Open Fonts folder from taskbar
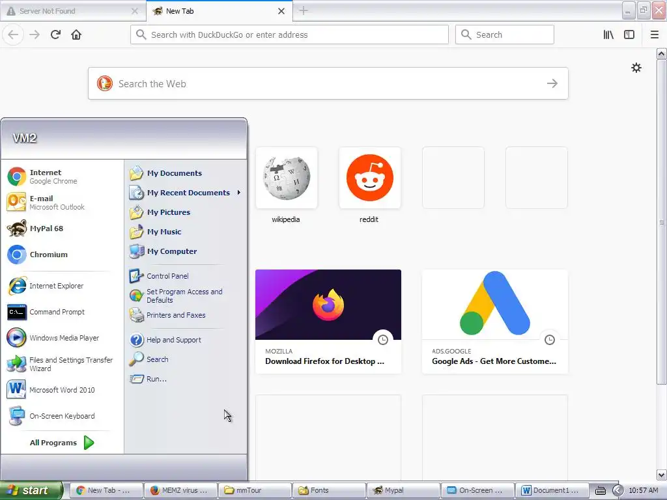Viewport: 667px width, 500px height. pyautogui.click(x=329, y=490)
